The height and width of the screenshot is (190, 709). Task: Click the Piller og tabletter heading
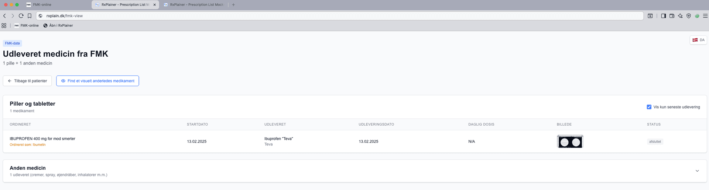click(32, 104)
